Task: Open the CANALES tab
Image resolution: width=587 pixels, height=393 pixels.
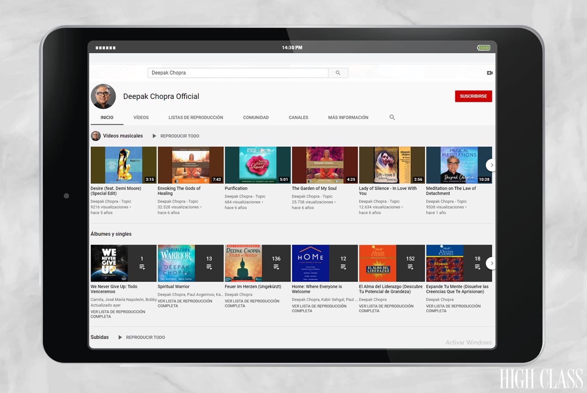Action: [x=298, y=117]
